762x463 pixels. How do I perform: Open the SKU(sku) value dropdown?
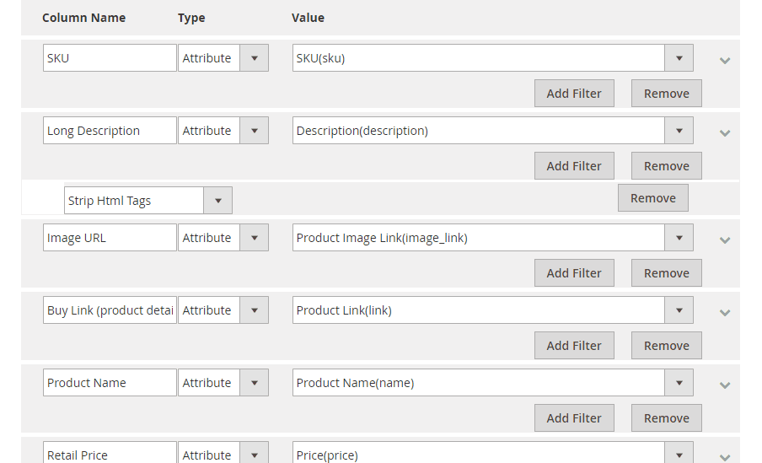492,58
